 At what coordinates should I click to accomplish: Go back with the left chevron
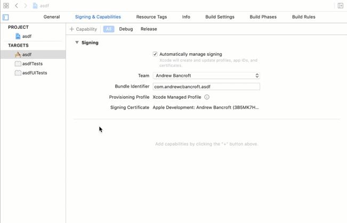click(x=17, y=5)
